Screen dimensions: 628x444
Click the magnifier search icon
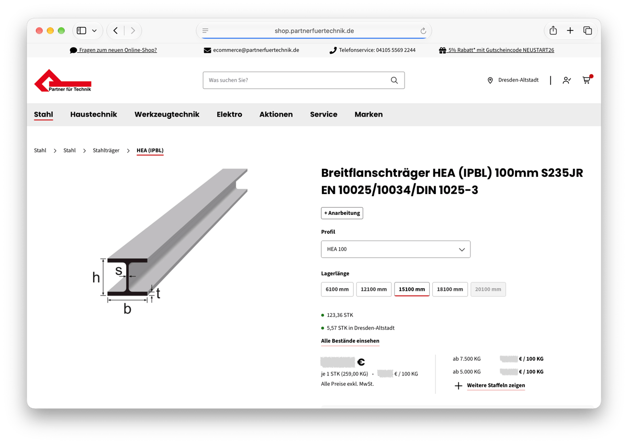394,80
